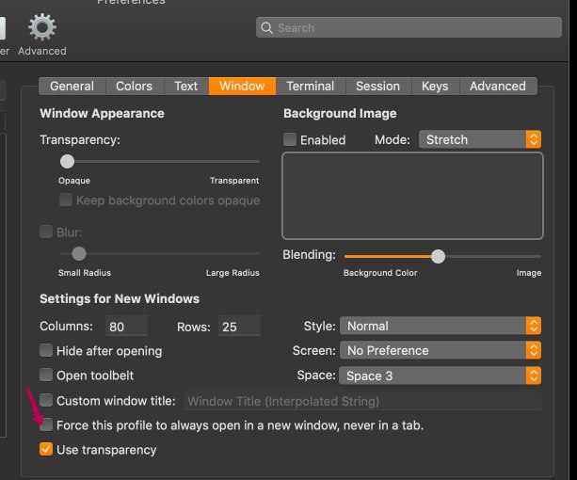Screen dimensions: 577x480
Task: Open the profile Advanced tab
Action: coord(498,86)
